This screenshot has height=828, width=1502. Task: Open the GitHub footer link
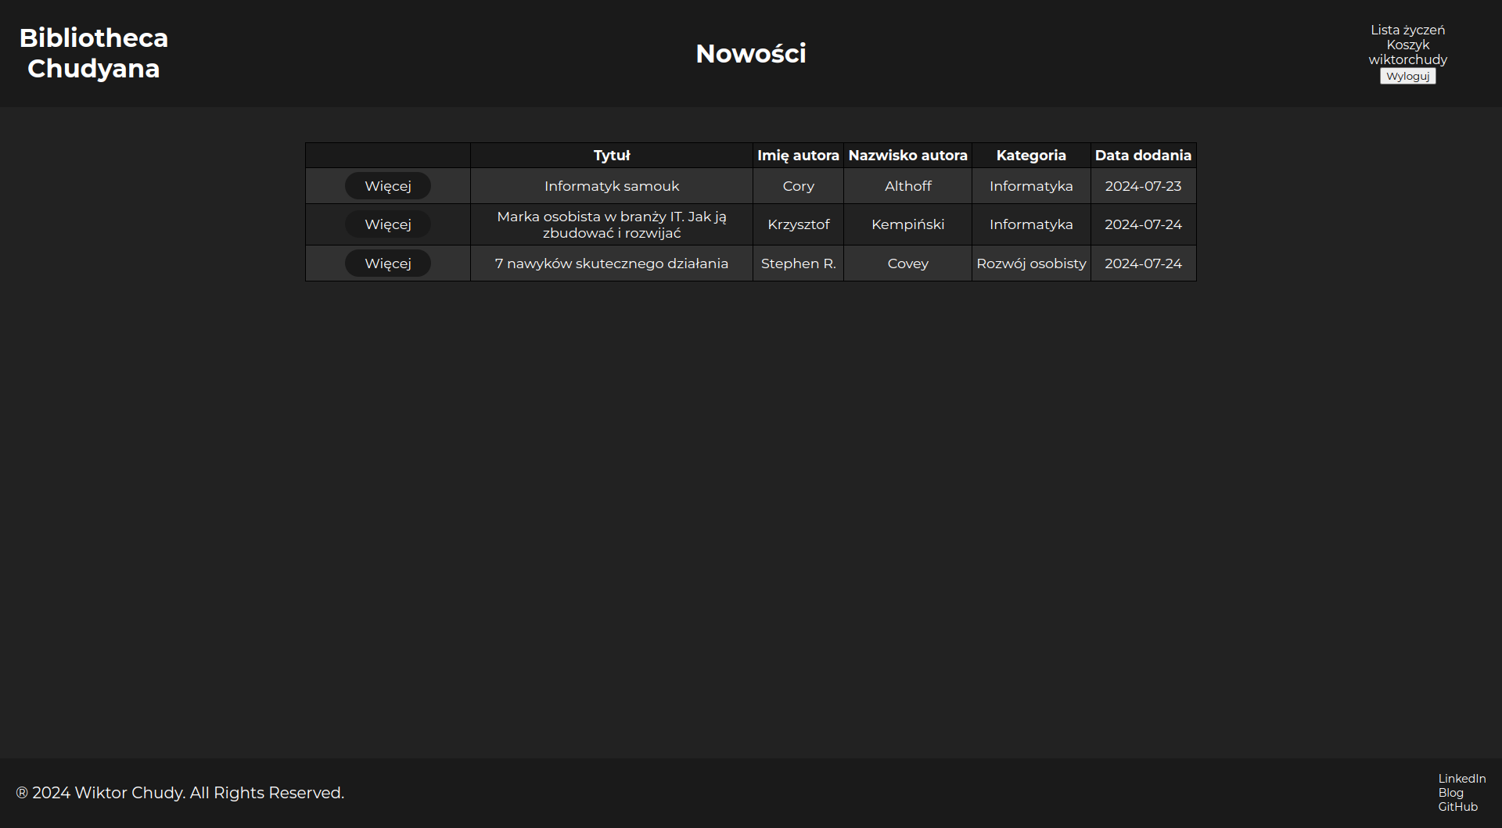click(1457, 806)
